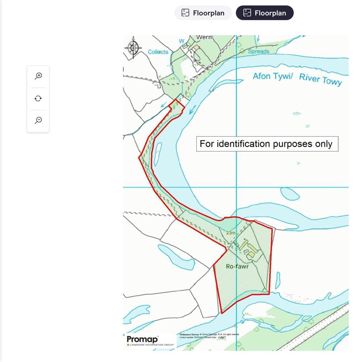Click the Ro-fawr label on the map
The width and height of the screenshot is (354, 362).
(x=237, y=266)
